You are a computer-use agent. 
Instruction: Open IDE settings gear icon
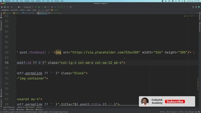196,7
